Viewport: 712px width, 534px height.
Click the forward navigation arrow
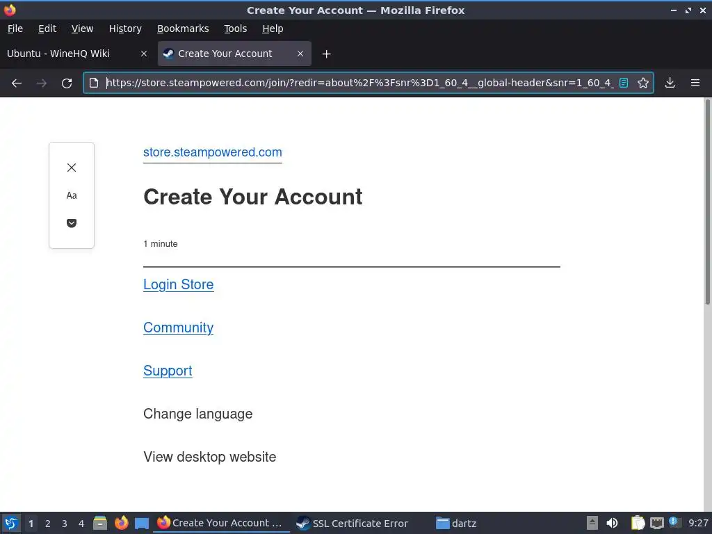point(42,83)
